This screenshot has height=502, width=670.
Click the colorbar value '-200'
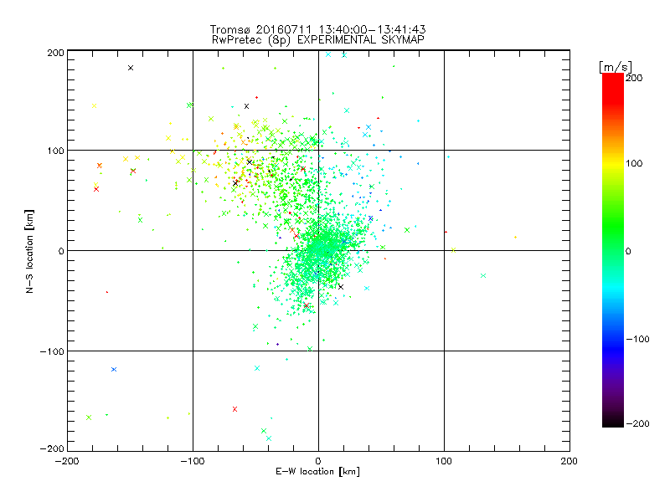(x=637, y=423)
